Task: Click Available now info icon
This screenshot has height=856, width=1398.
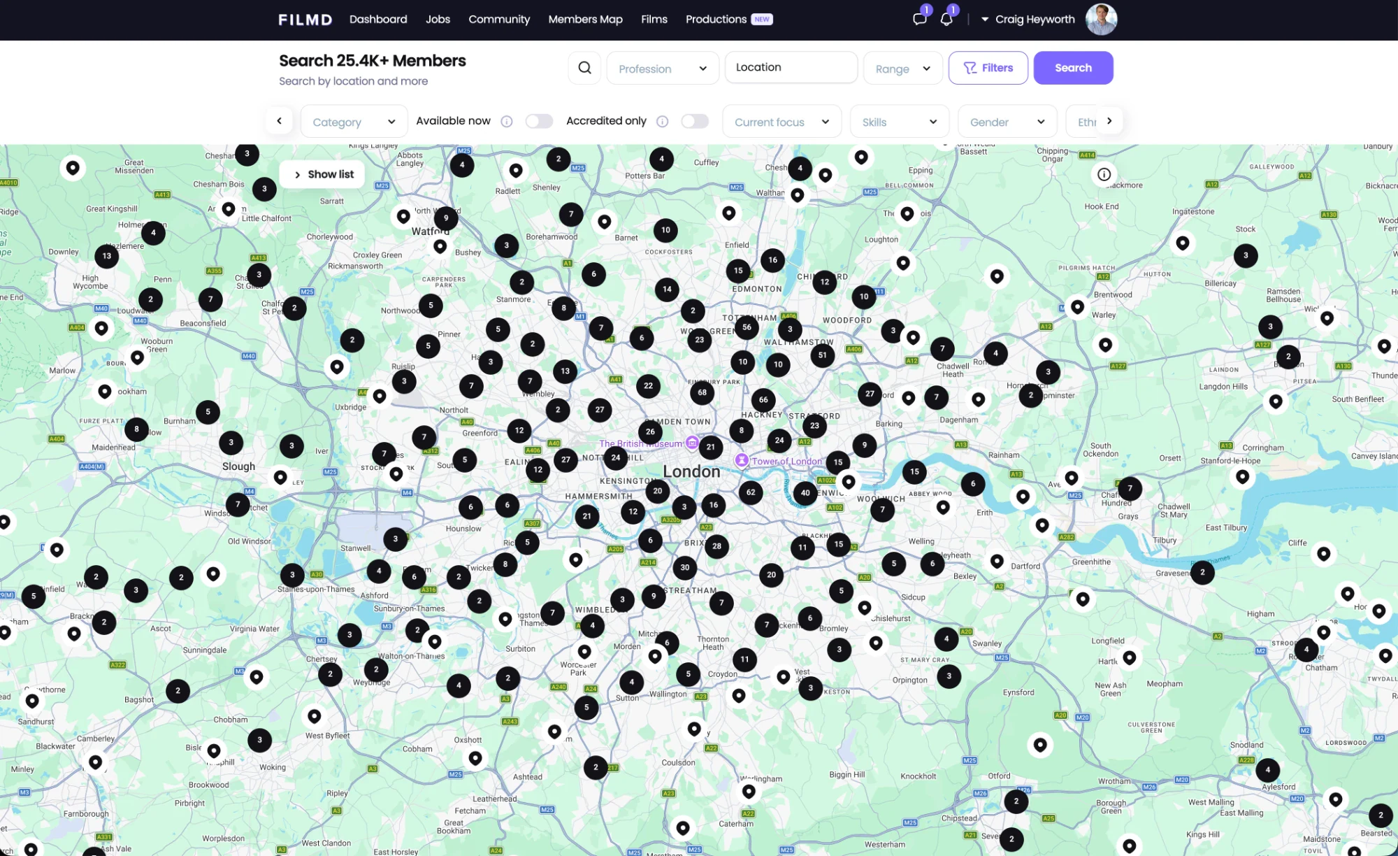Action: pyautogui.click(x=507, y=122)
